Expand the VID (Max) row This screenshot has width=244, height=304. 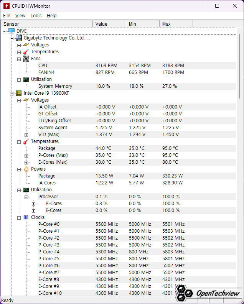(26, 135)
